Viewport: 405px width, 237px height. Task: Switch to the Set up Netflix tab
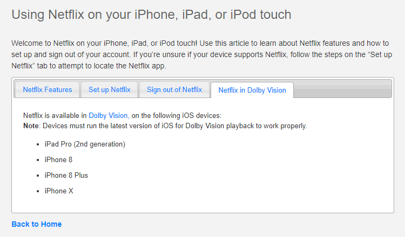110,90
